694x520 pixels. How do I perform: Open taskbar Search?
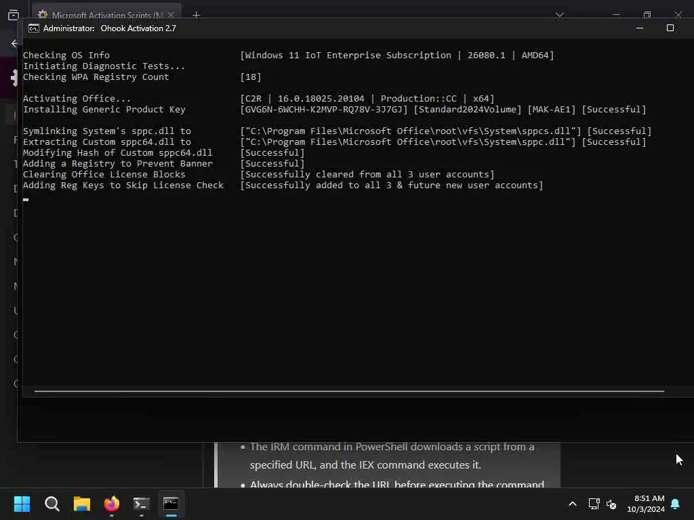(x=52, y=504)
